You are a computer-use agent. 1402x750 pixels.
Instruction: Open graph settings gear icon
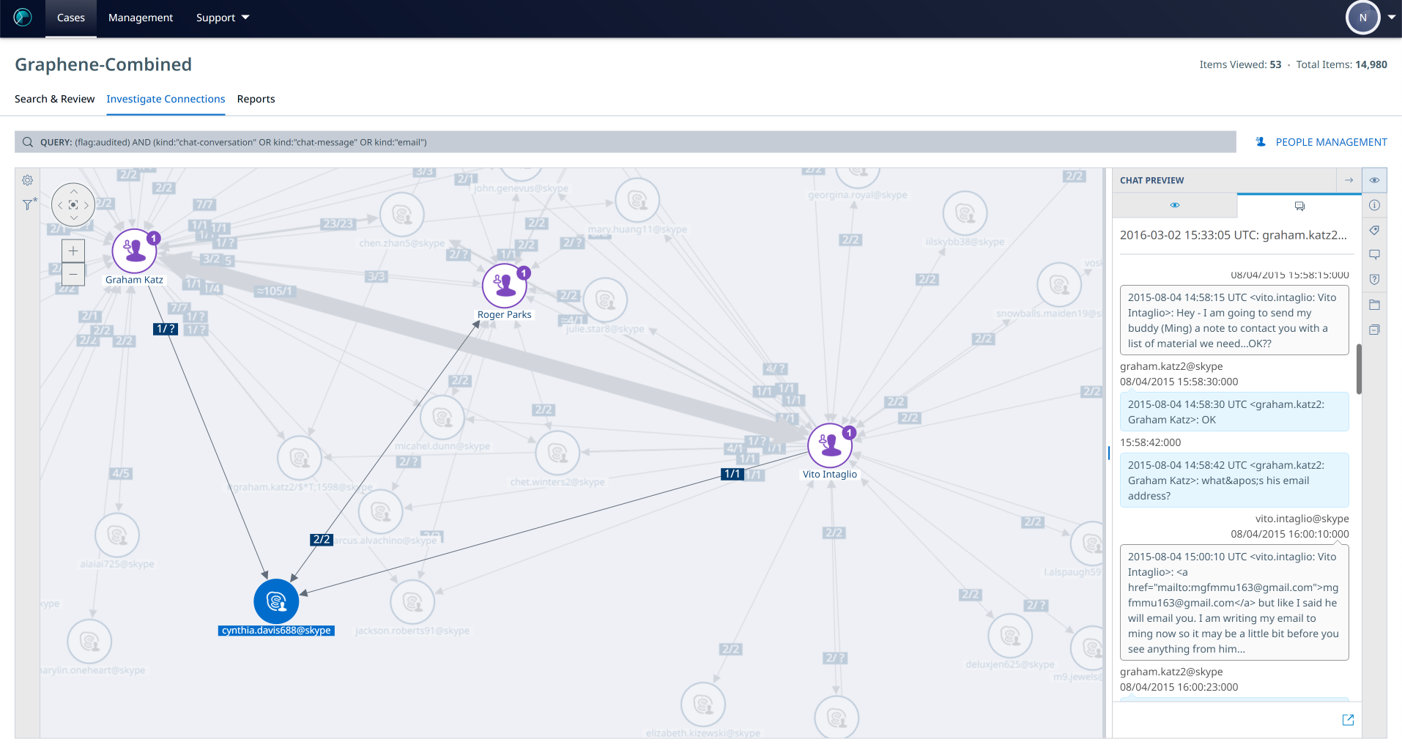tap(27, 180)
